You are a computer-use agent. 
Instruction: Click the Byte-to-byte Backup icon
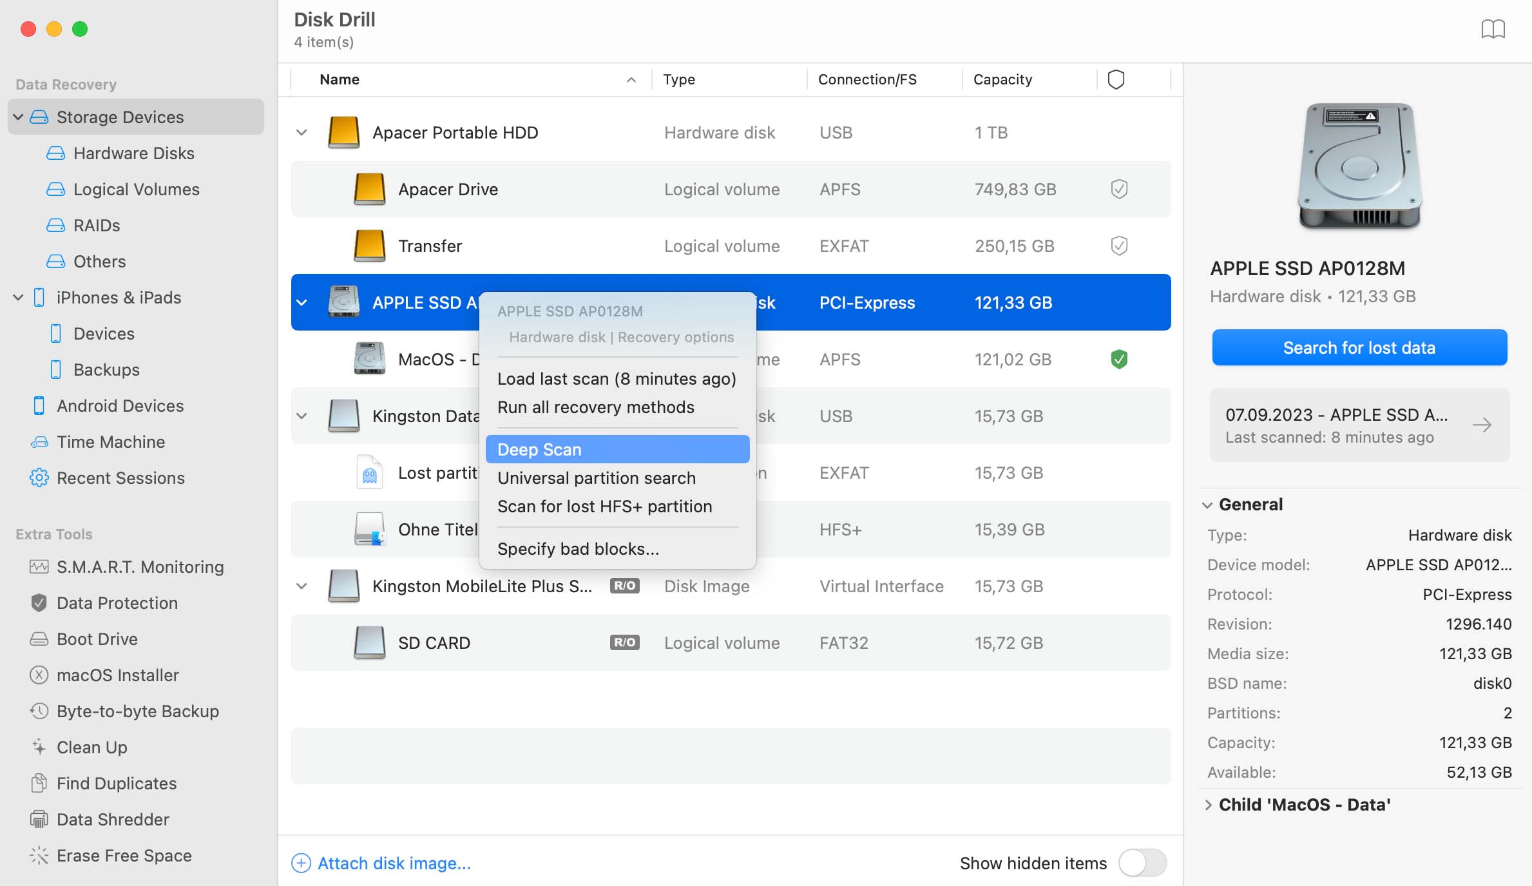point(39,711)
